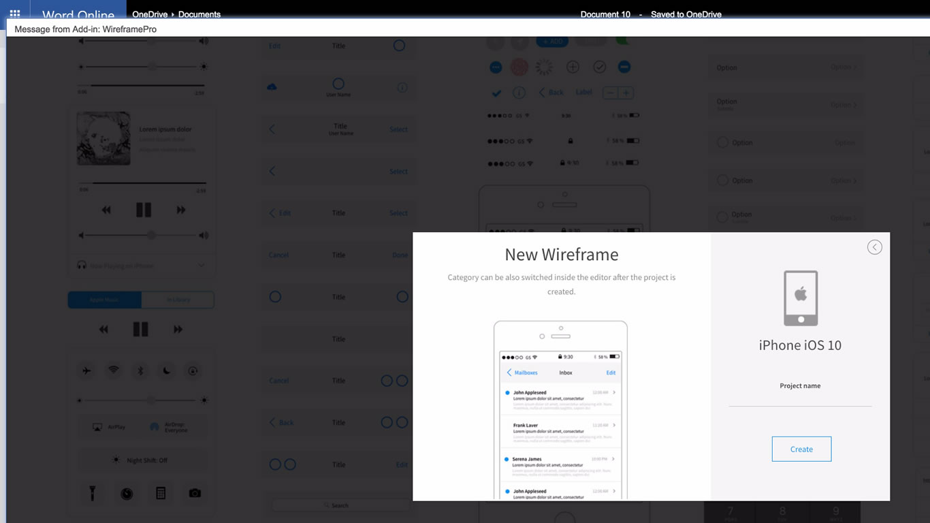Click Serena James email in preview
Viewport: 930px width, 523px height.
point(560,464)
